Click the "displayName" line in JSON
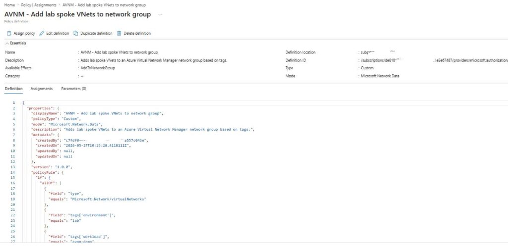 tap(97, 113)
